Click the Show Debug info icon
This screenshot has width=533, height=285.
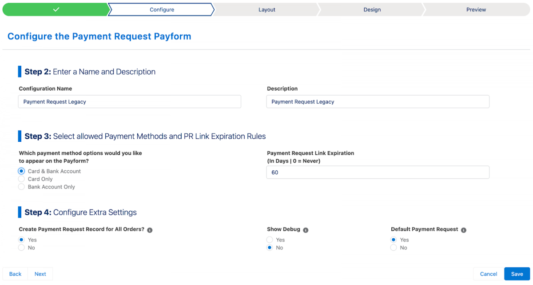click(305, 230)
